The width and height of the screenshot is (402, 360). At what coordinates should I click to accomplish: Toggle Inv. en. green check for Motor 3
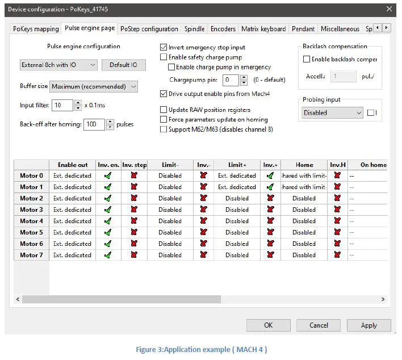[108, 210]
